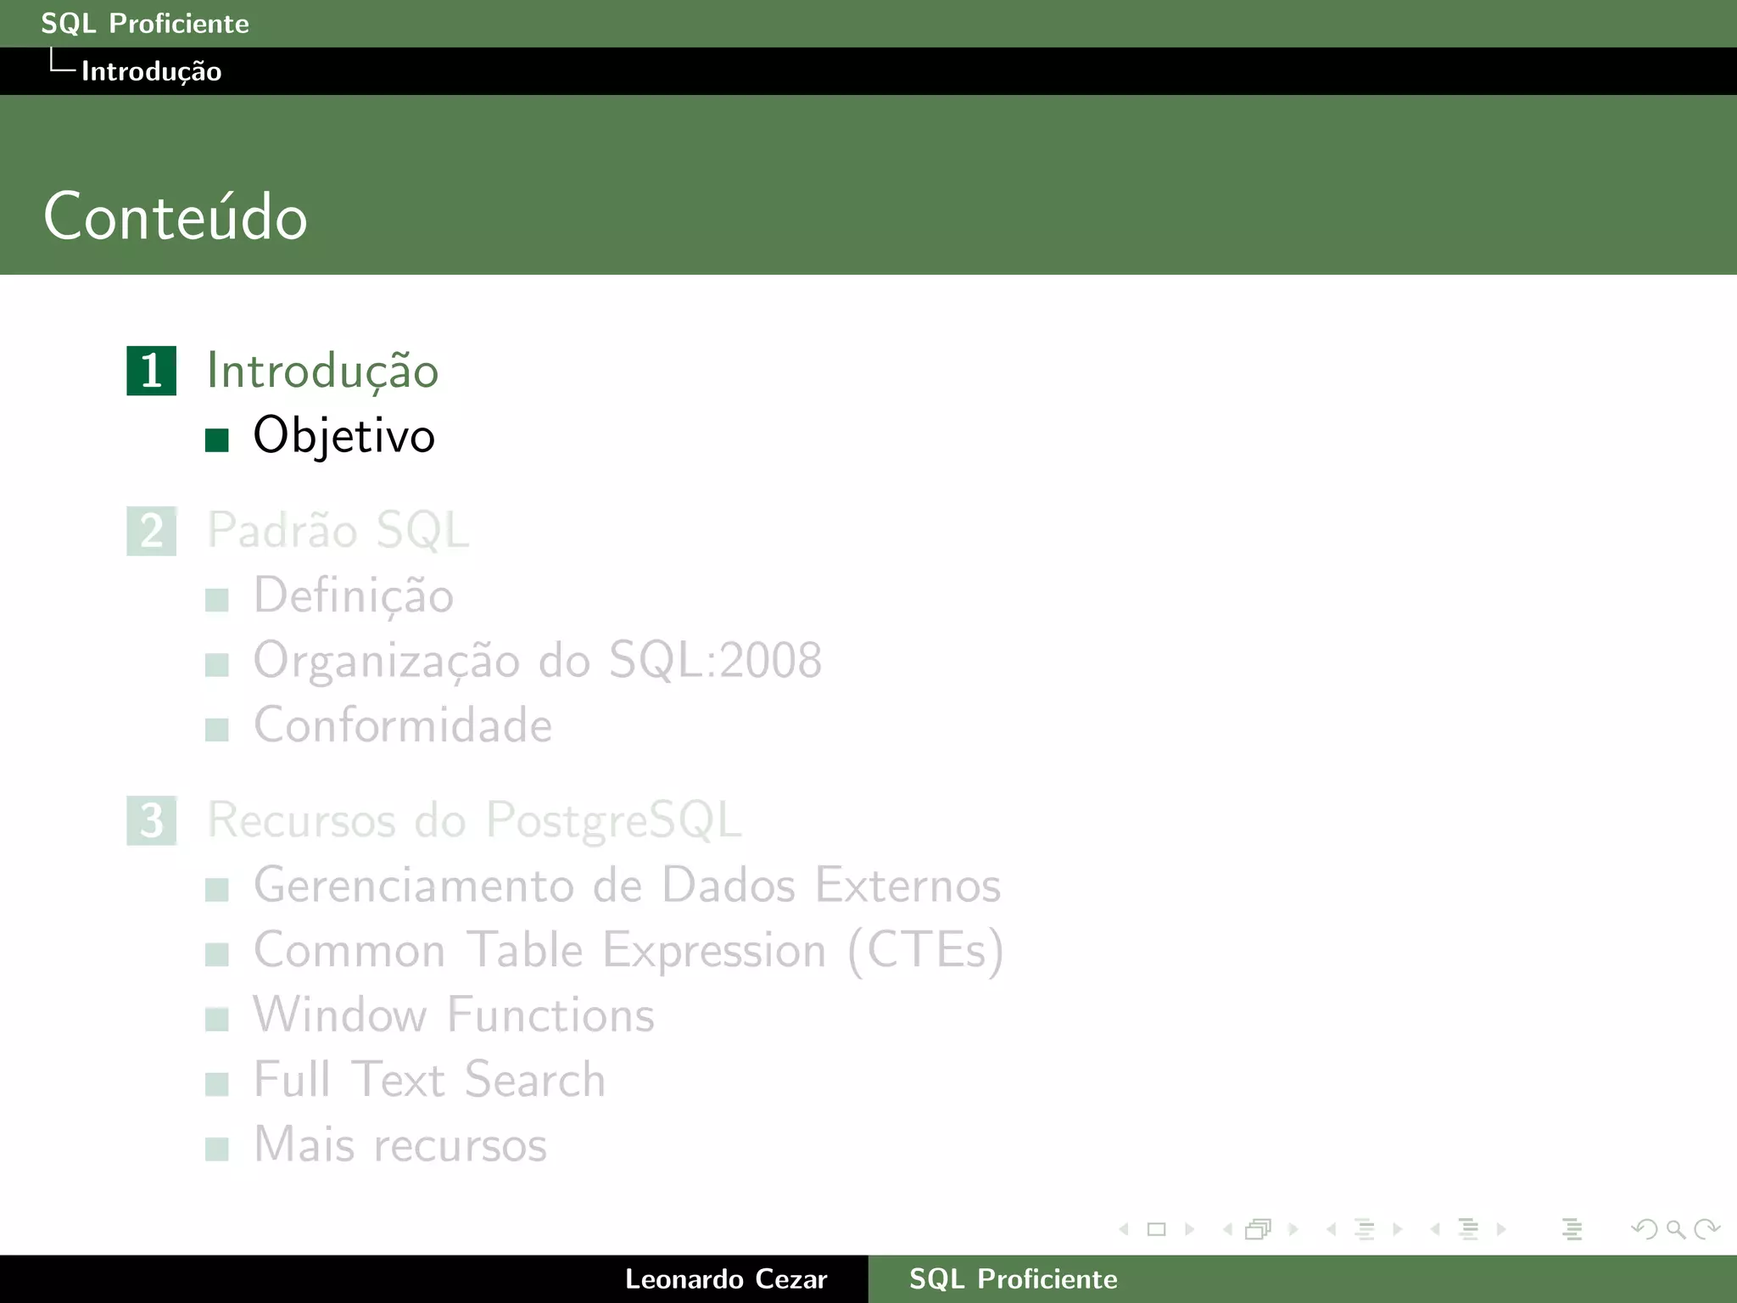Jump to Window Functions subsection
1737x1303 pixels.
(454, 1015)
